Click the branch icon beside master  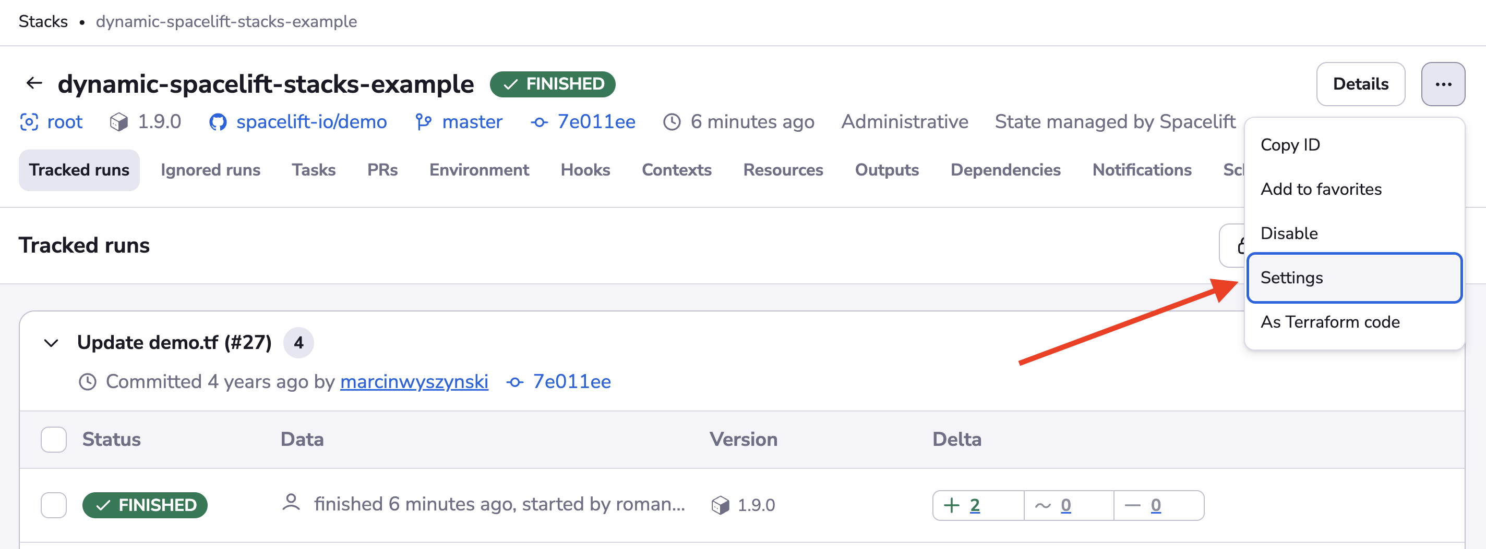pos(424,122)
